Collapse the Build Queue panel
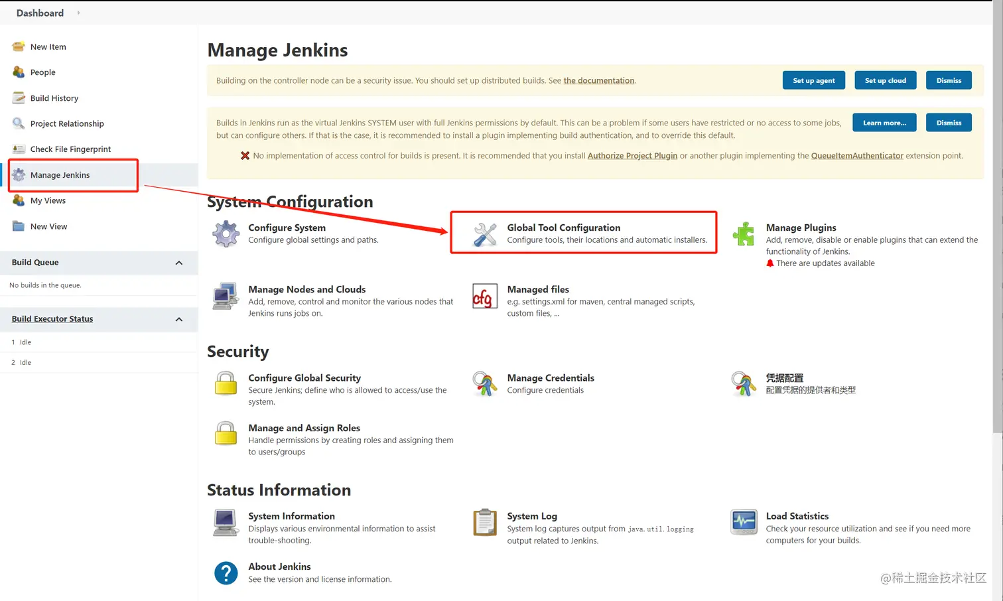1003x601 pixels. (x=179, y=263)
